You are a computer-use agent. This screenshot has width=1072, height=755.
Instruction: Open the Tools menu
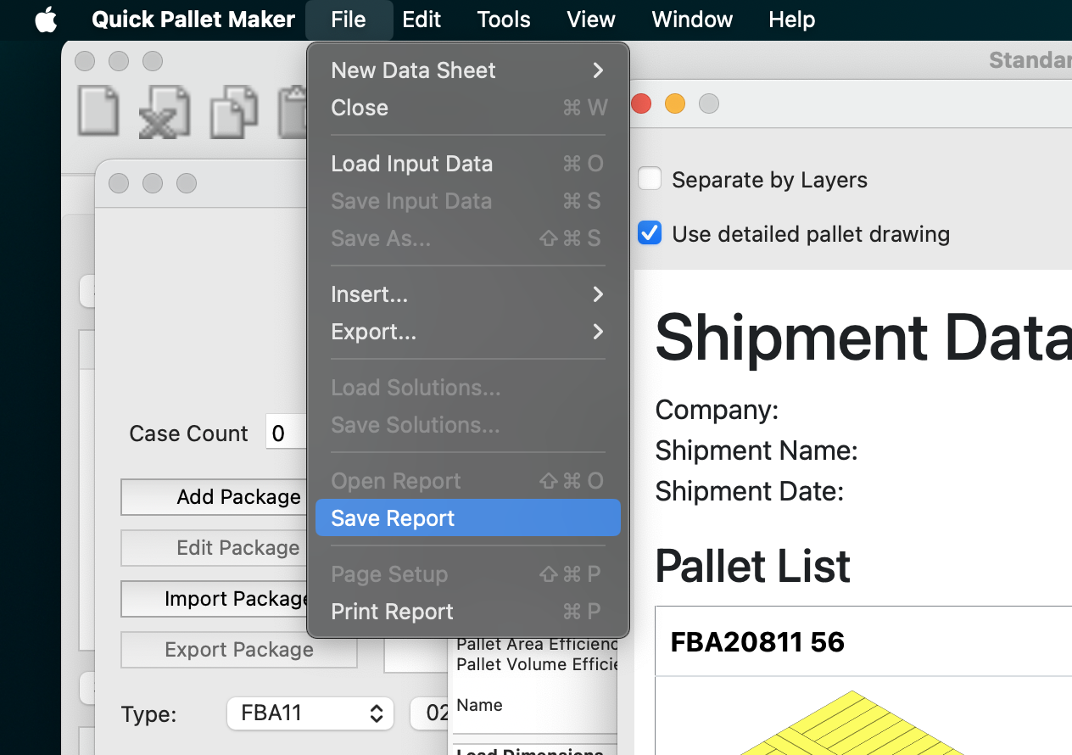[504, 20]
